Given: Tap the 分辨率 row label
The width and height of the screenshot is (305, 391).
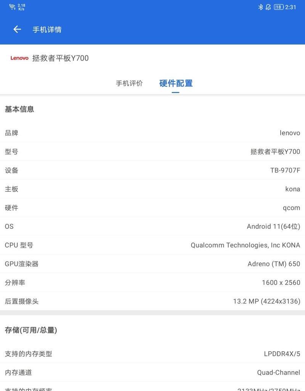Looking at the screenshot, I should coord(15,283).
